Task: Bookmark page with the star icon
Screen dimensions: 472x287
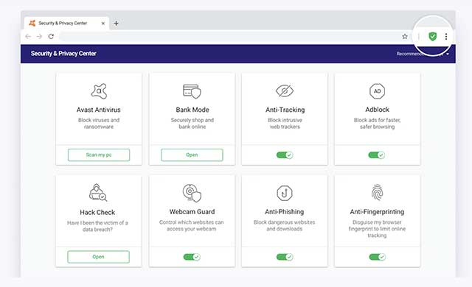Action: coord(405,37)
